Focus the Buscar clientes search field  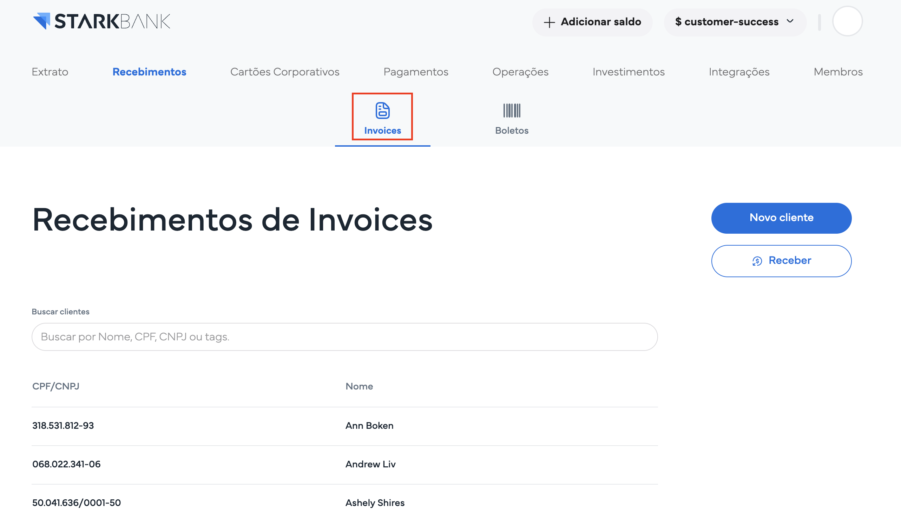[344, 337]
